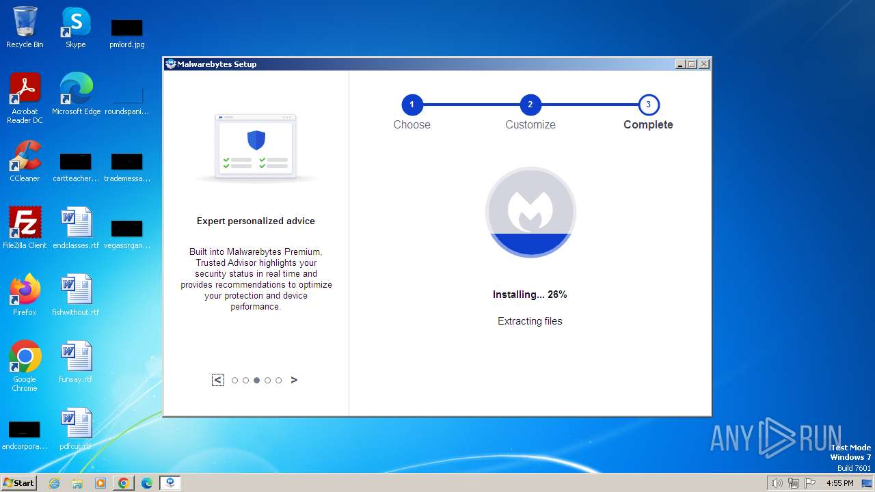
Task: Open endclasses.rtf document icon
Action: [x=76, y=228]
